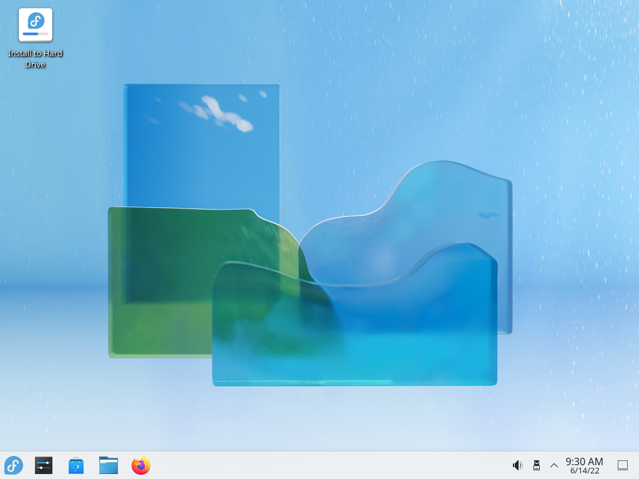639x479 pixels.
Task: Expand hidden system tray icons arrow
Action: click(554, 465)
